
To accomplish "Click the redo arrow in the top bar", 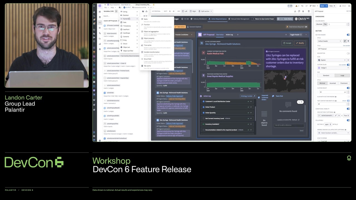I will pyautogui.click(x=306, y=6).
